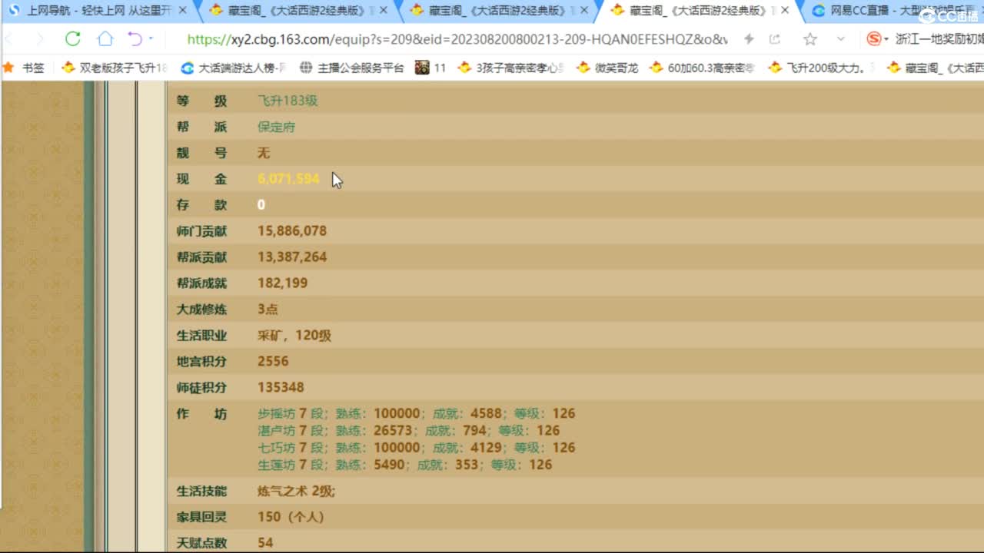This screenshot has width=984, height=553.
Task: Open bookmark 主播公会服务平台
Action: point(351,68)
